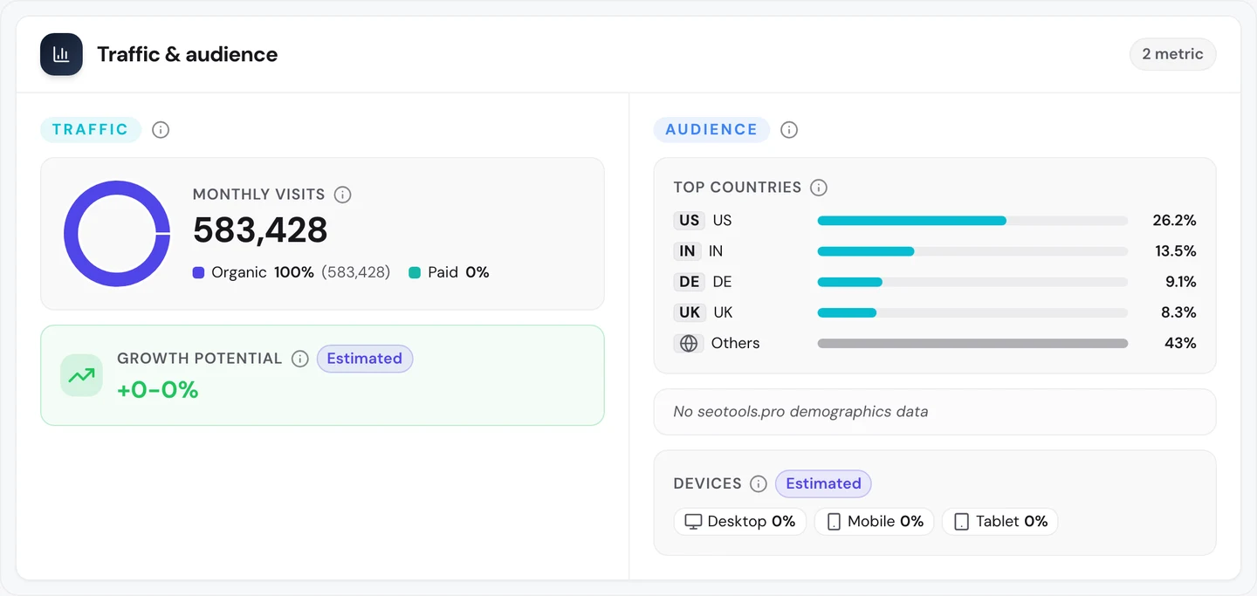Click the gray Others share bar
The image size is (1257, 596).
[972, 343]
